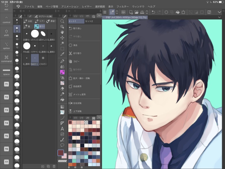Click 切り取り in Quick Access
225x169 pixels.
click(84, 53)
